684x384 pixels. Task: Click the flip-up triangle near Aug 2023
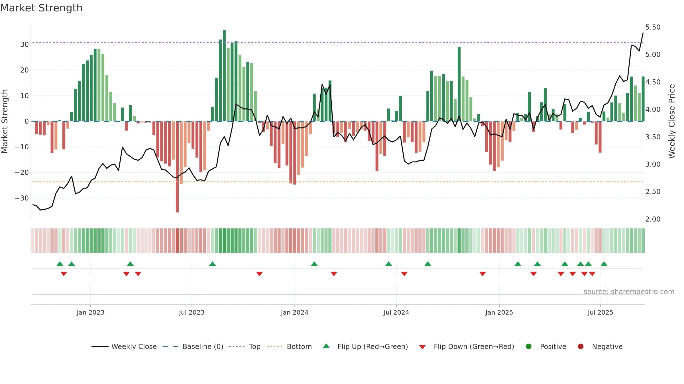[x=212, y=264]
